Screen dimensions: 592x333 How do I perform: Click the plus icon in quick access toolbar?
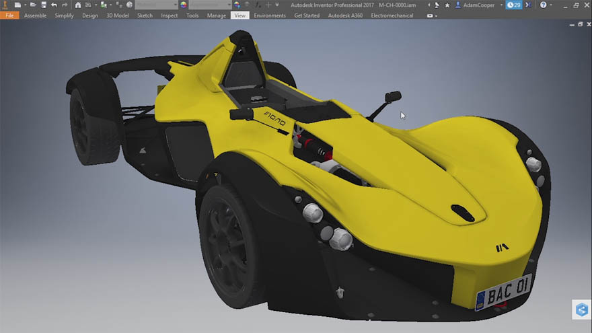tap(268, 5)
